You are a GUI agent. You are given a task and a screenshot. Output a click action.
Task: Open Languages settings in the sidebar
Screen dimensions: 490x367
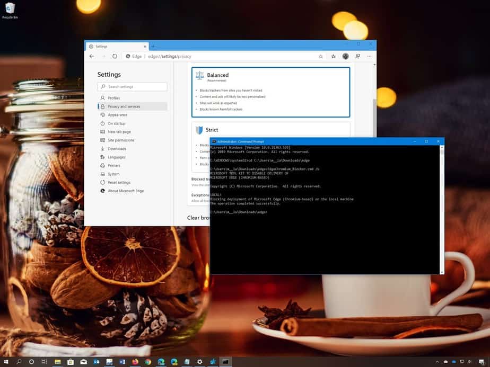(132, 157)
